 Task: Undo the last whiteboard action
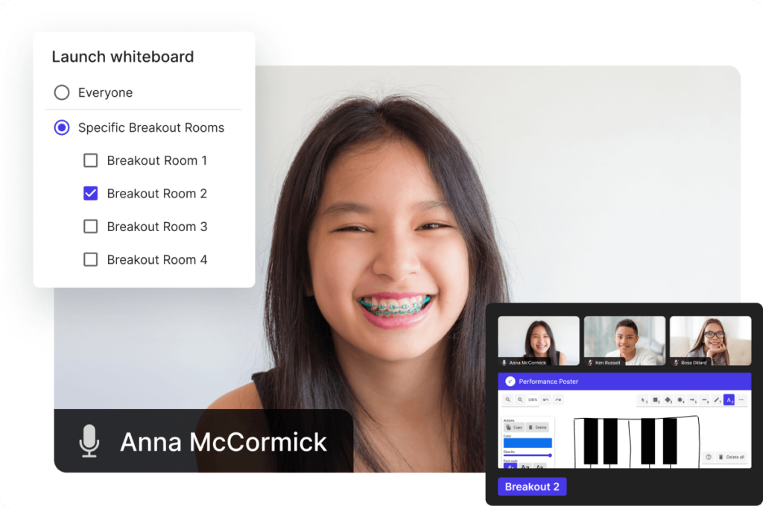pos(545,399)
